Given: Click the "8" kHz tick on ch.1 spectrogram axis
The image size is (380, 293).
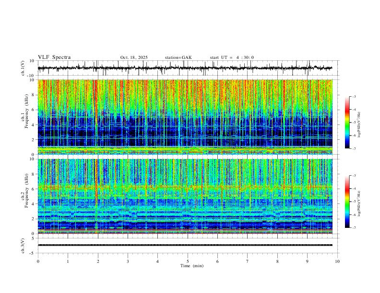Looking at the screenshot, I should pyautogui.click(x=33, y=95).
